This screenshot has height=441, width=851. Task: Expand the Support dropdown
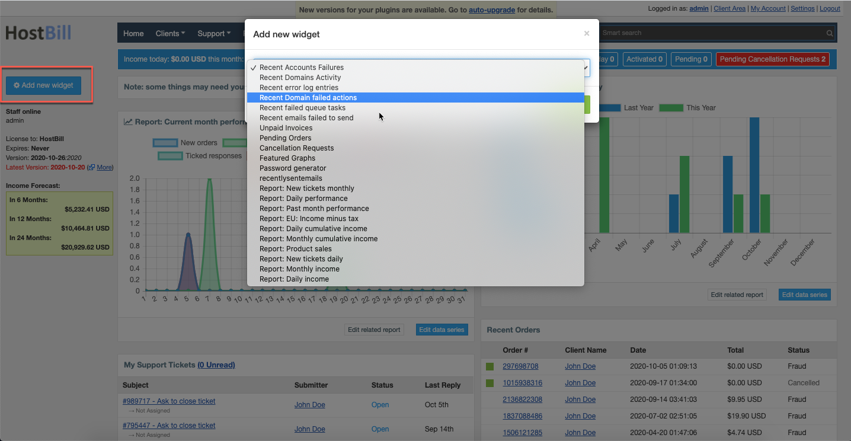214,33
